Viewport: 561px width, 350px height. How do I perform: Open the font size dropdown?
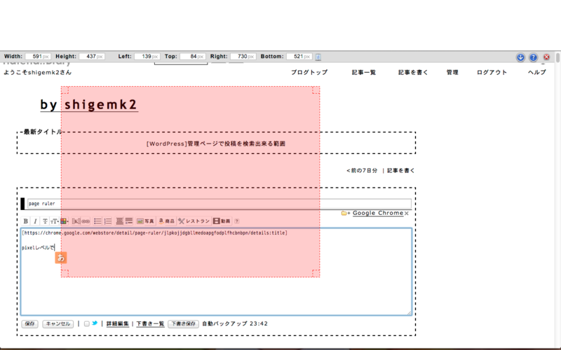[55, 221]
